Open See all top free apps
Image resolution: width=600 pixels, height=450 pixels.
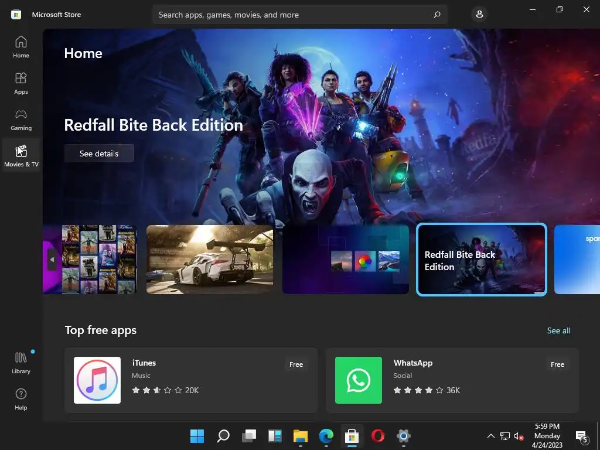558,330
